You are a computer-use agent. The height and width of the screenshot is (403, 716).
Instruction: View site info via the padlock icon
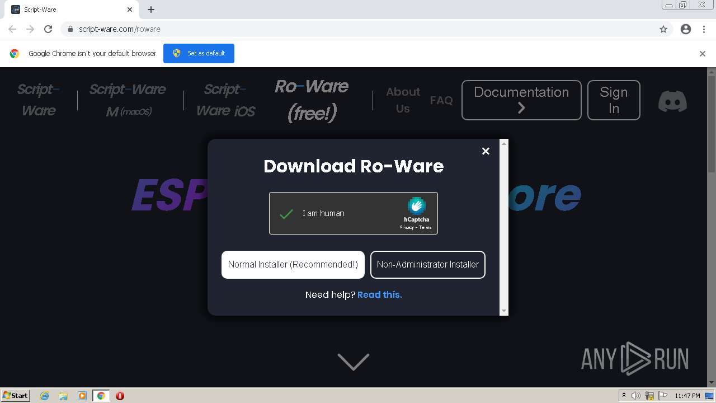click(x=70, y=29)
